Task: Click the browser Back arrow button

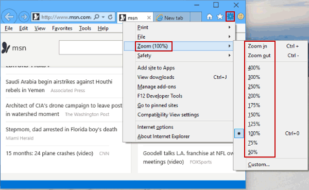Action: tap(9, 17)
